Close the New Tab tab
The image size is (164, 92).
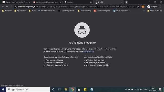click(121, 2)
